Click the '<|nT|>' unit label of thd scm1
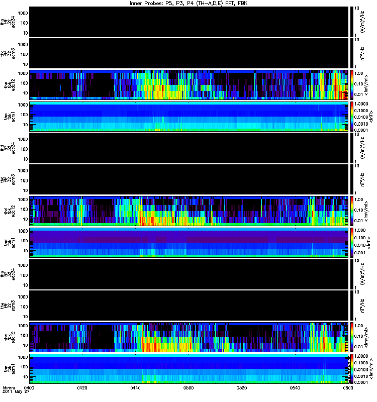This screenshot has width=377, height=402. click(368, 243)
